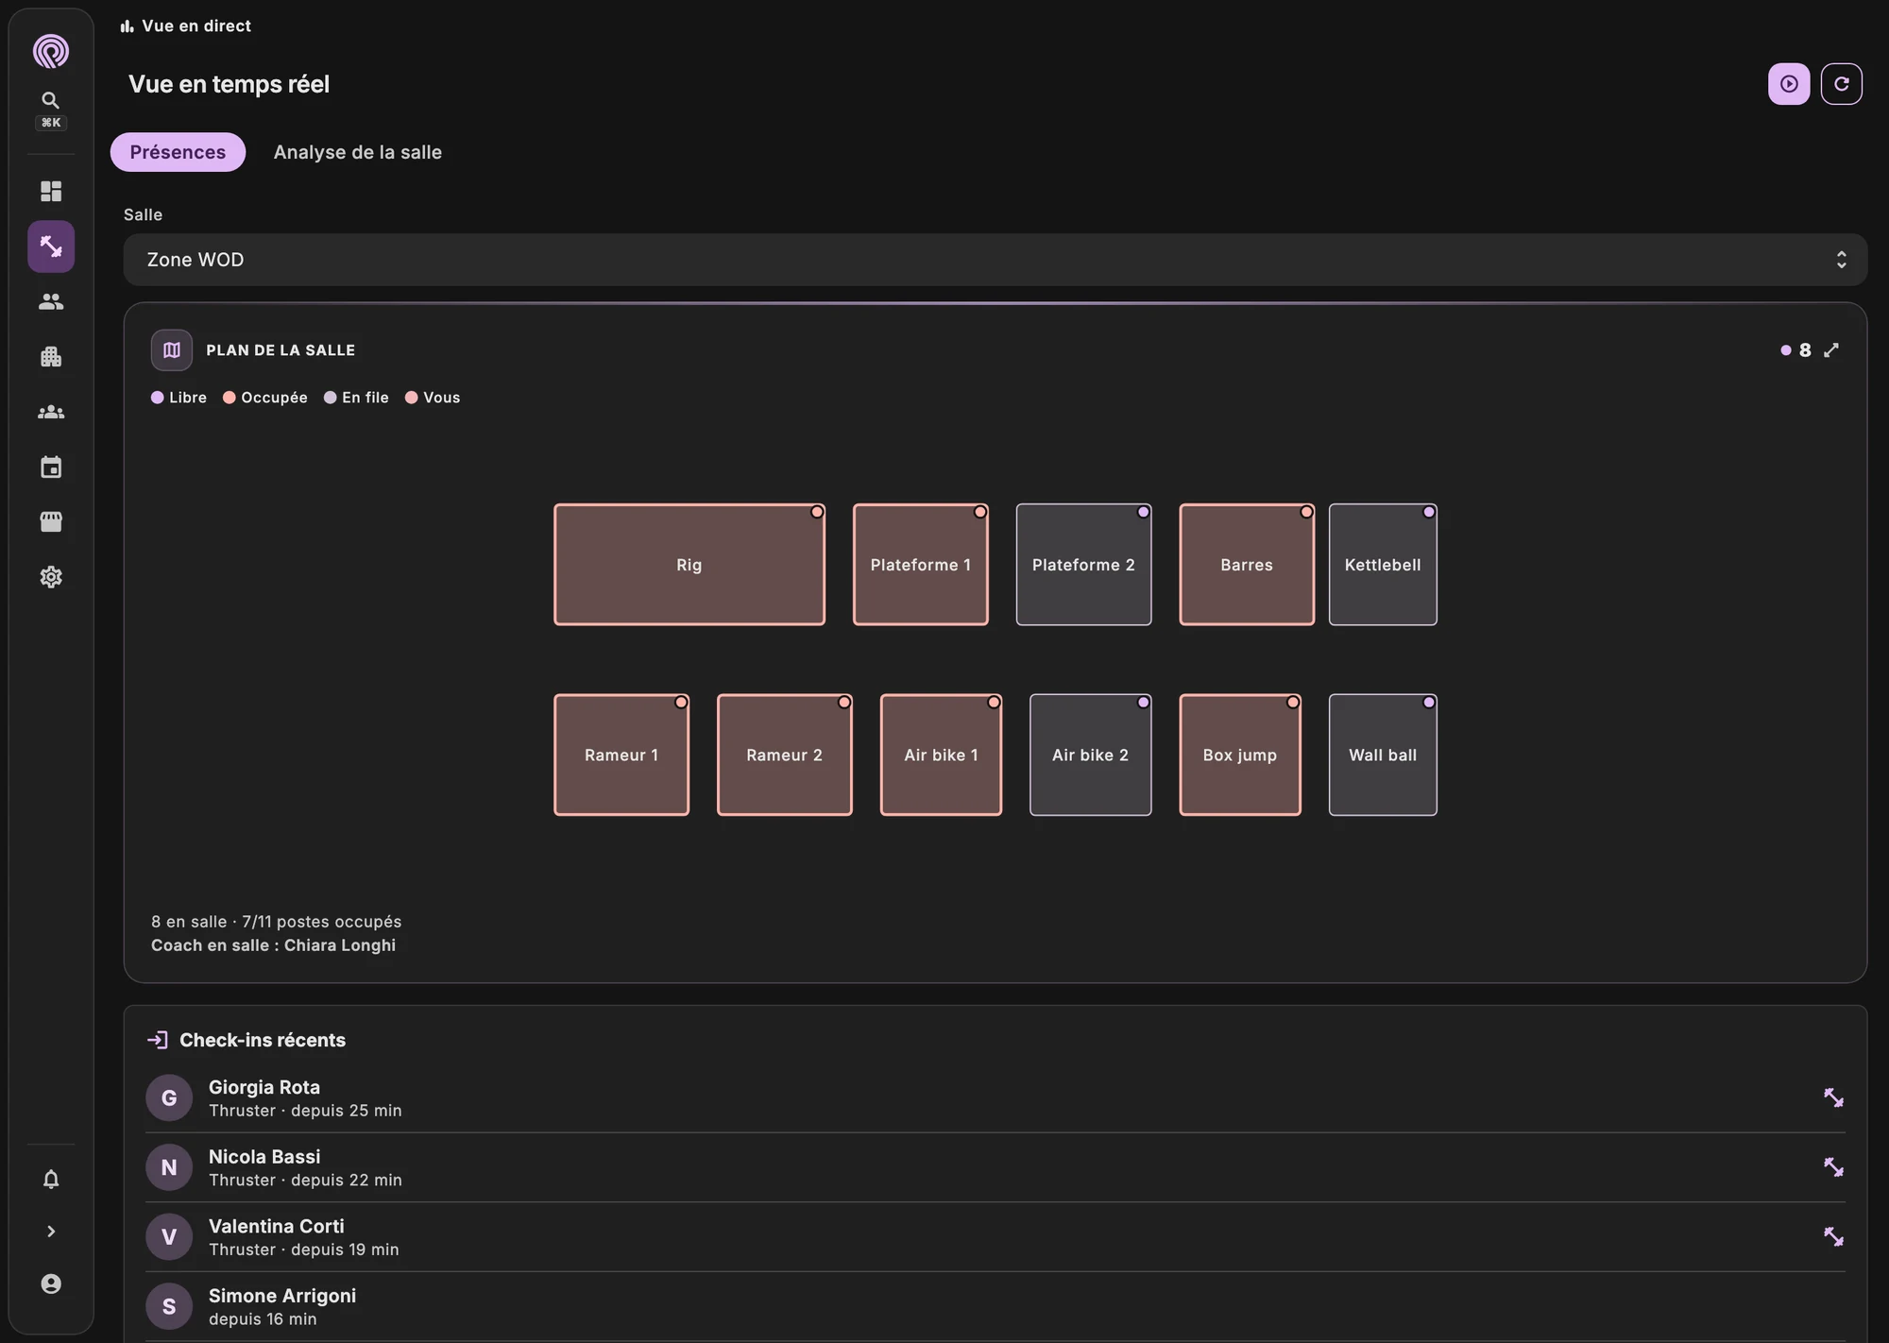This screenshot has height=1343, width=1889.
Task: Select the Wall ball station
Action: pos(1383,756)
